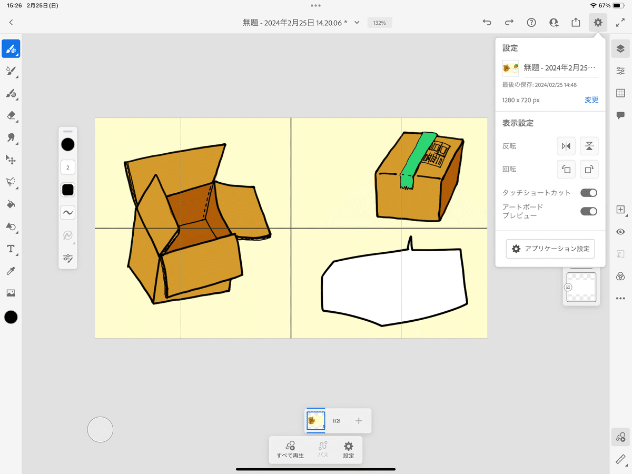The image size is (632, 474).
Task: Select frame thumbnail in timeline
Action: pyautogui.click(x=316, y=421)
